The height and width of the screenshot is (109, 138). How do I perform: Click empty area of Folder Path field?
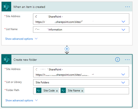point(106,91)
